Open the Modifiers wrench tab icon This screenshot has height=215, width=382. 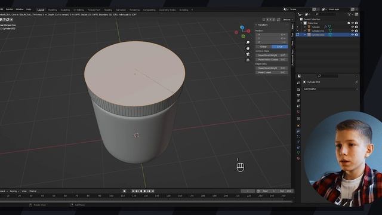coord(298,131)
